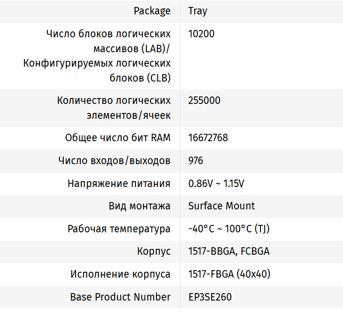Viewport: 343px width, 316px height.
Task: Select the voltage value 0.86V ~ 1.15V
Action: pos(216,184)
